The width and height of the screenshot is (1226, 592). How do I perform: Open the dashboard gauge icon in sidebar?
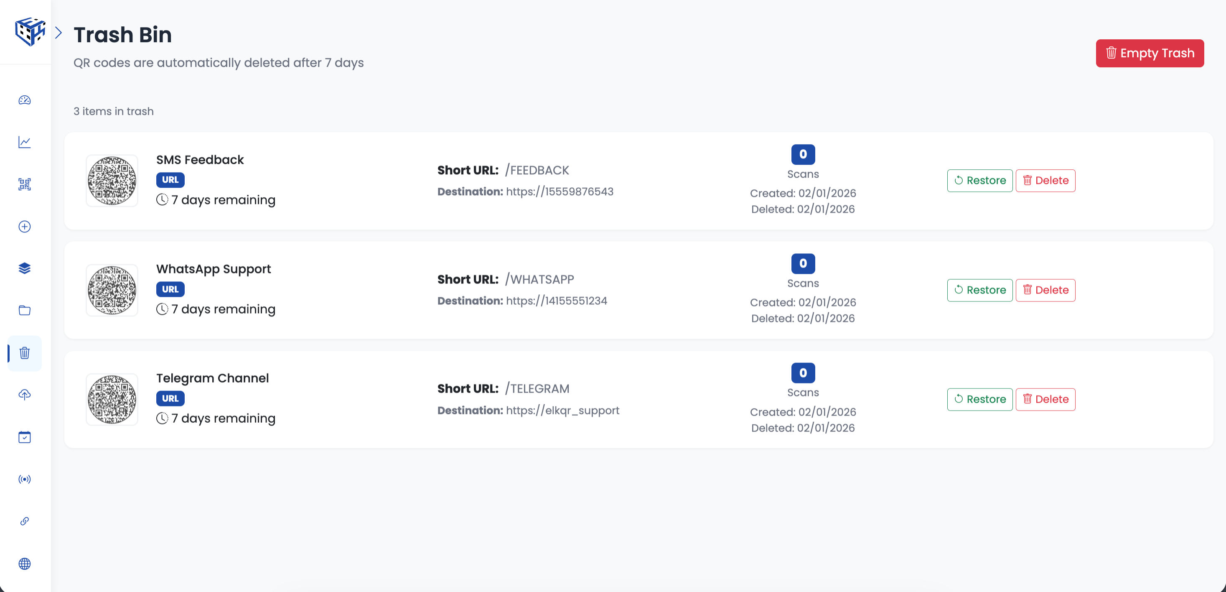coord(25,100)
